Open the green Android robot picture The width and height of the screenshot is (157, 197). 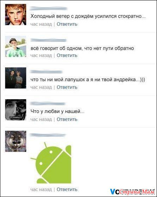point(51,163)
